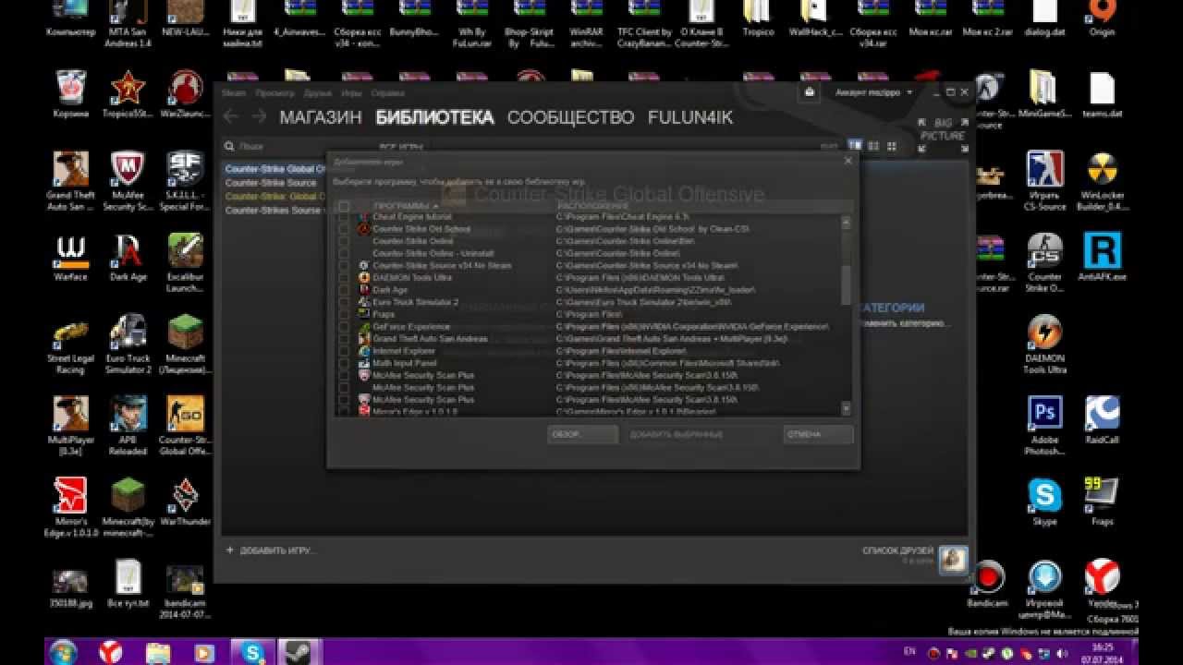This screenshot has height=665, width=1183.
Task: Open the FULUN4IK profile tab
Action: 689,117
